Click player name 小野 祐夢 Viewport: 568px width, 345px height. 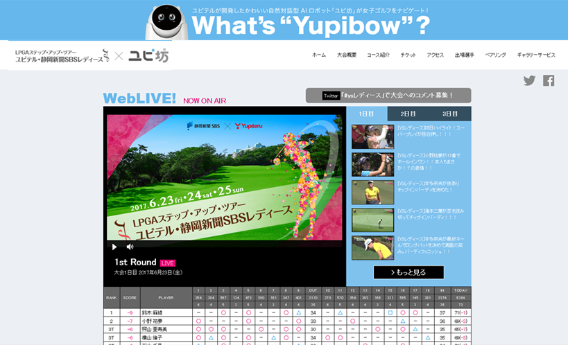pyautogui.click(x=152, y=321)
